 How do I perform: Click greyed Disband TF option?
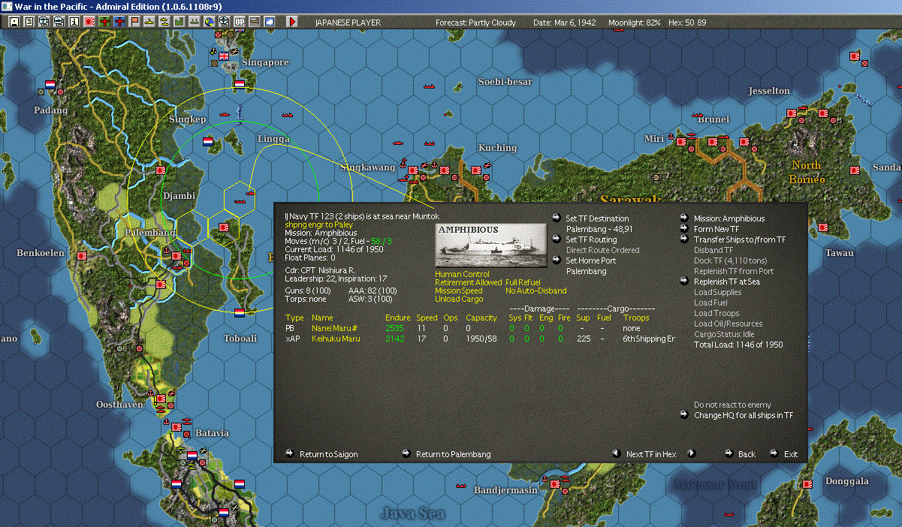coord(713,250)
